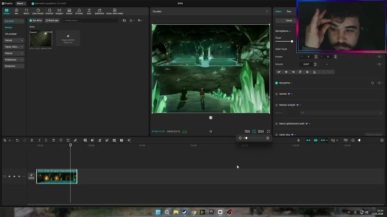
Task: Open the Menü dropdown
Action: (x=21, y=3)
